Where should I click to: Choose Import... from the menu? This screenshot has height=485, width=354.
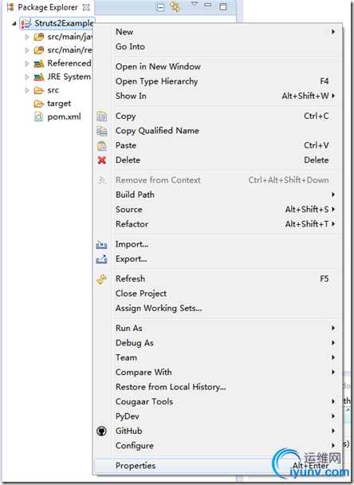coord(226,244)
